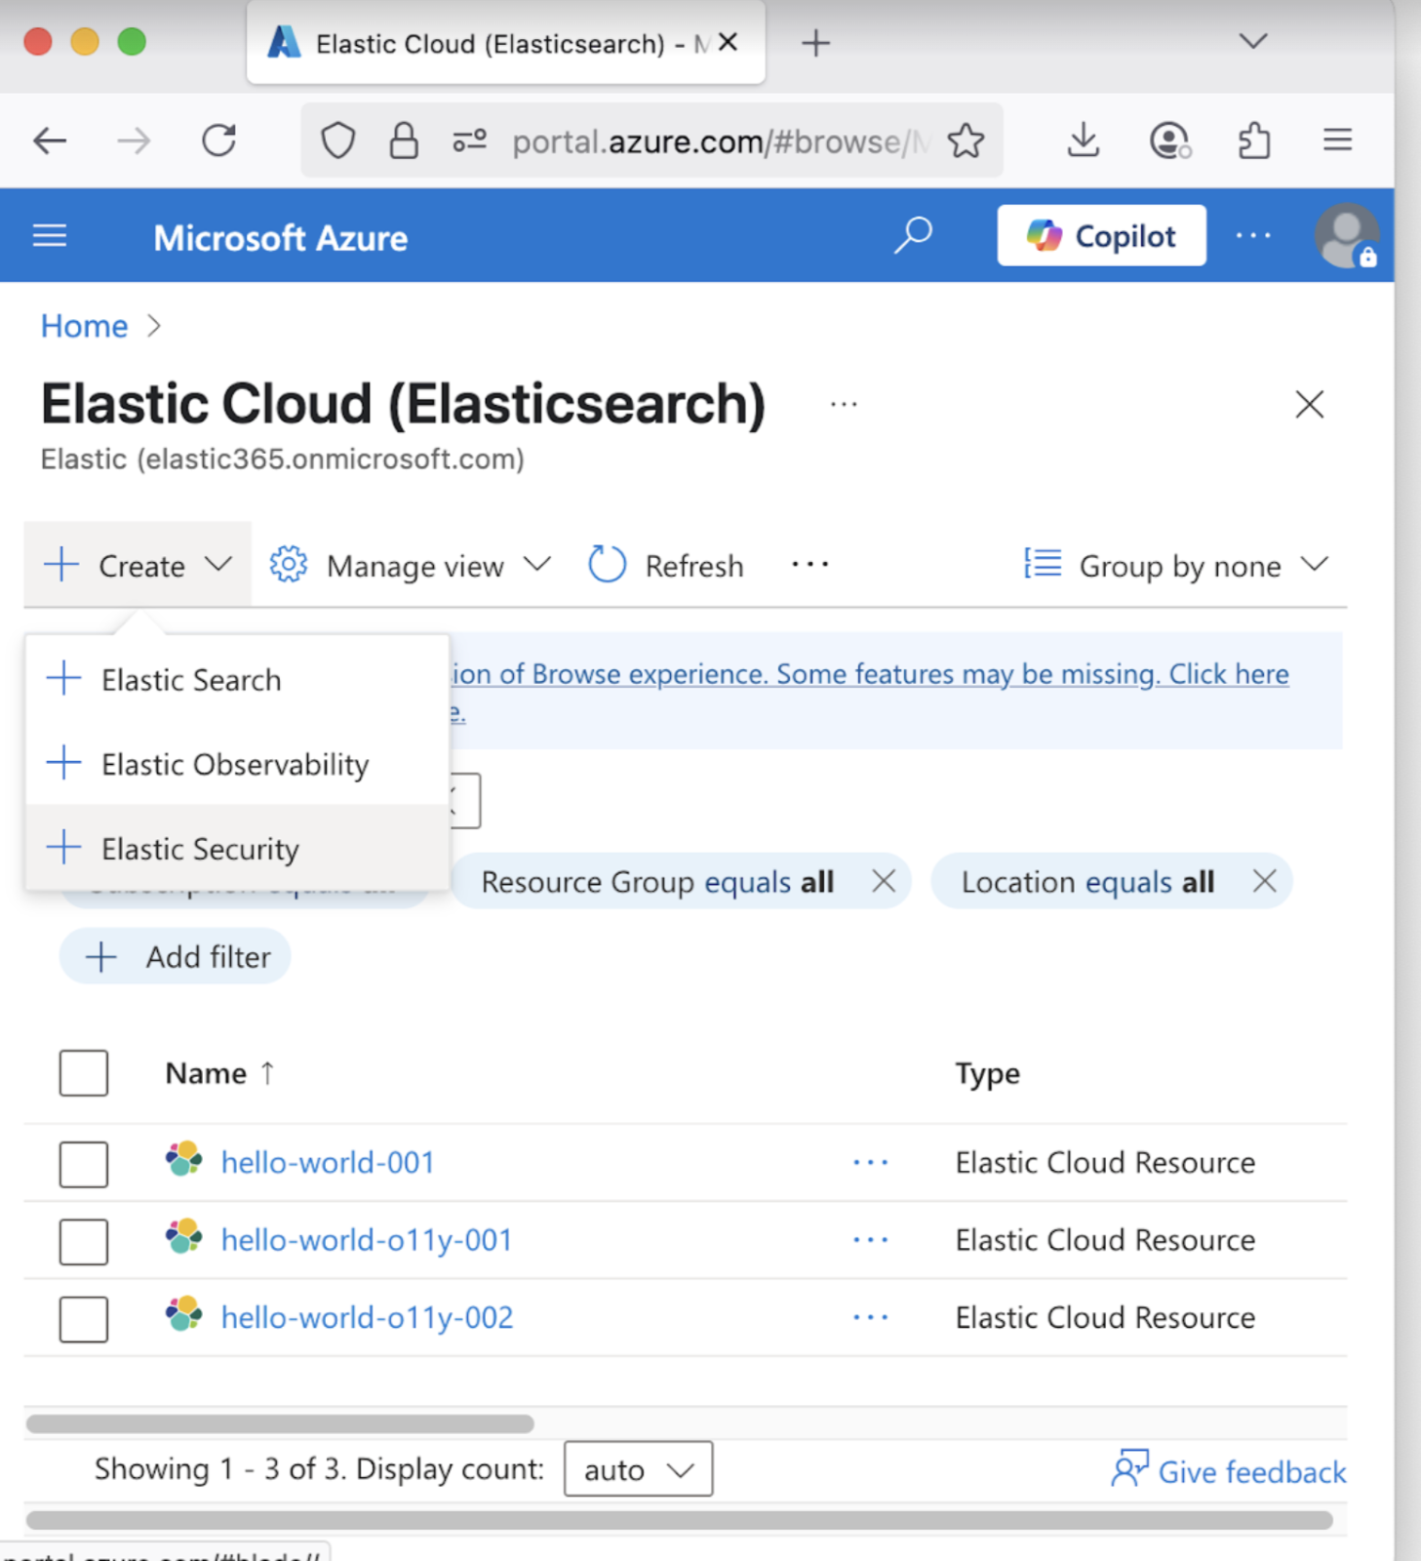This screenshot has height=1561, width=1421.
Task: Open row actions for hello-world-001
Action: pos(870,1163)
